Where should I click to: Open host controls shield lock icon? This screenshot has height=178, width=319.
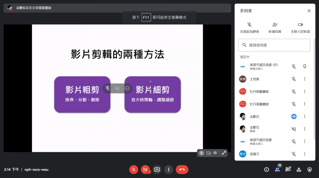click(309, 170)
